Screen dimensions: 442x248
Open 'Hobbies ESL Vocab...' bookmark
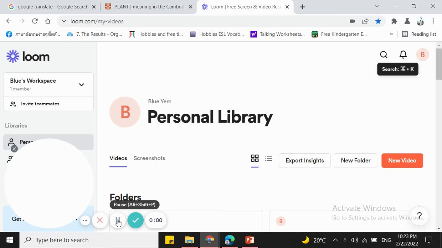click(x=217, y=34)
